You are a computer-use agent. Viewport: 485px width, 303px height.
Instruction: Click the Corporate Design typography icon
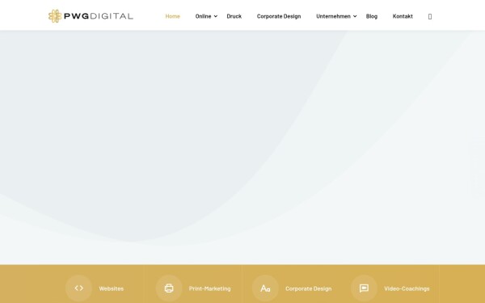265,288
